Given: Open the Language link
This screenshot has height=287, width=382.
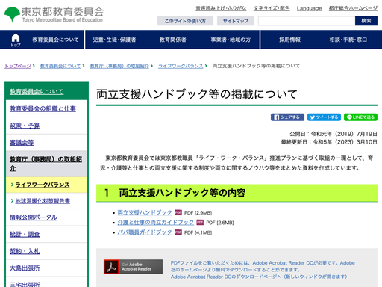Looking at the screenshot, I should tap(309, 8).
